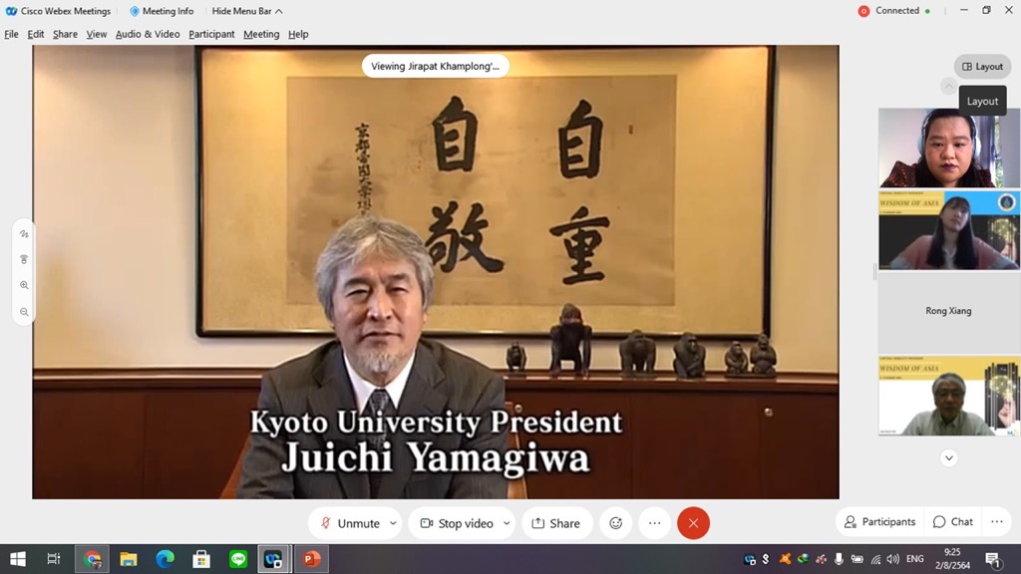Expand video options arrow beside Stop video

[x=507, y=523]
